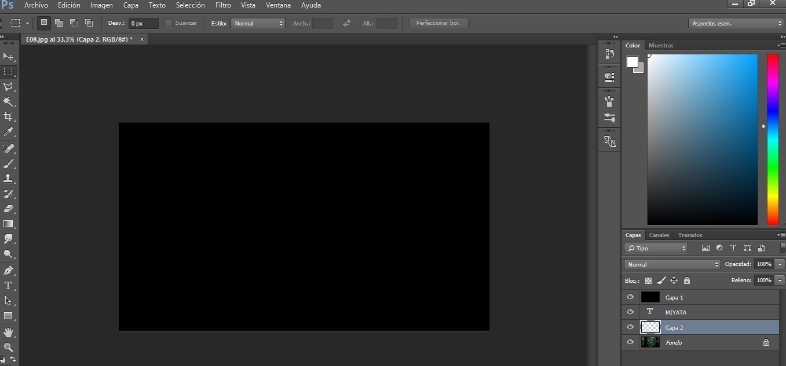Select the Crop tool
The width and height of the screenshot is (786, 366).
pyautogui.click(x=9, y=117)
